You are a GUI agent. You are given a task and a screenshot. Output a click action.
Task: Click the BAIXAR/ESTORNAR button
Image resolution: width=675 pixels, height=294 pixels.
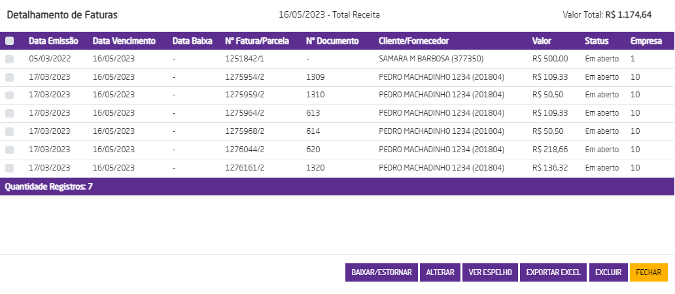click(381, 272)
